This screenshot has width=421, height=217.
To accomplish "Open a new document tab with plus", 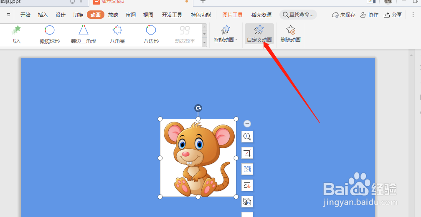I will pyautogui.click(x=203, y=2).
